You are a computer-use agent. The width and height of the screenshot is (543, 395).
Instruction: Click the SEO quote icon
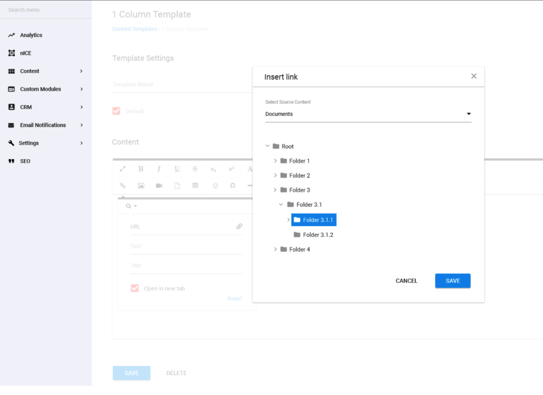[x=11, y=161]
